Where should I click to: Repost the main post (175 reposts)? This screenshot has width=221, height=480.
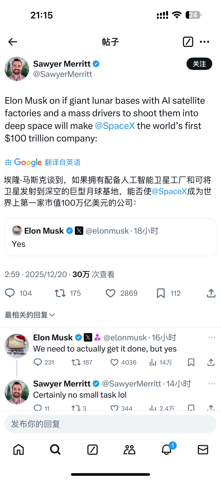coord(60,293)
